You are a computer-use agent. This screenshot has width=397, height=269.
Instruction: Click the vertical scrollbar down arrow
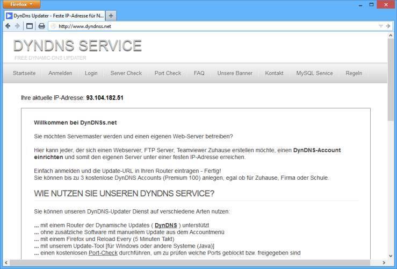(391, 256)
